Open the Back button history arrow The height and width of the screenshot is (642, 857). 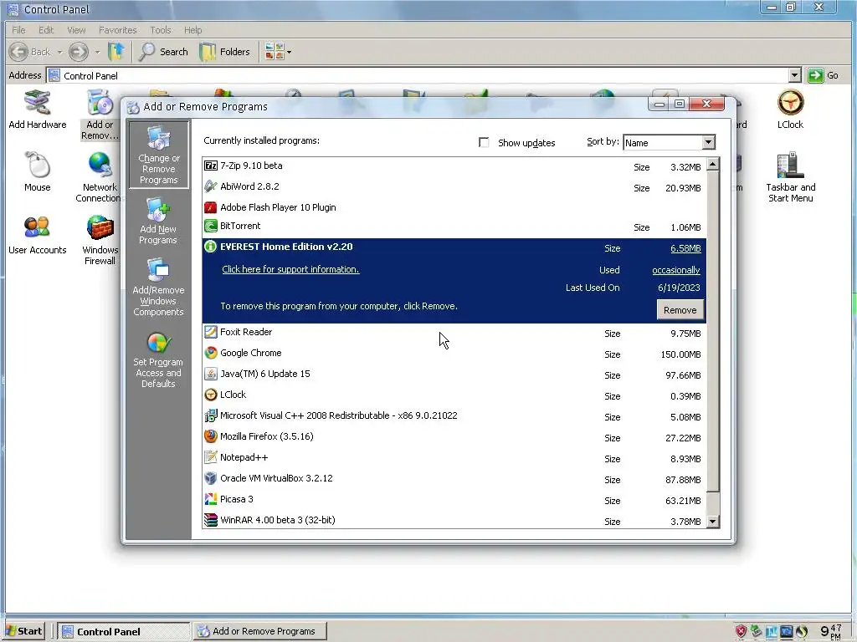(x=59, y=53)
